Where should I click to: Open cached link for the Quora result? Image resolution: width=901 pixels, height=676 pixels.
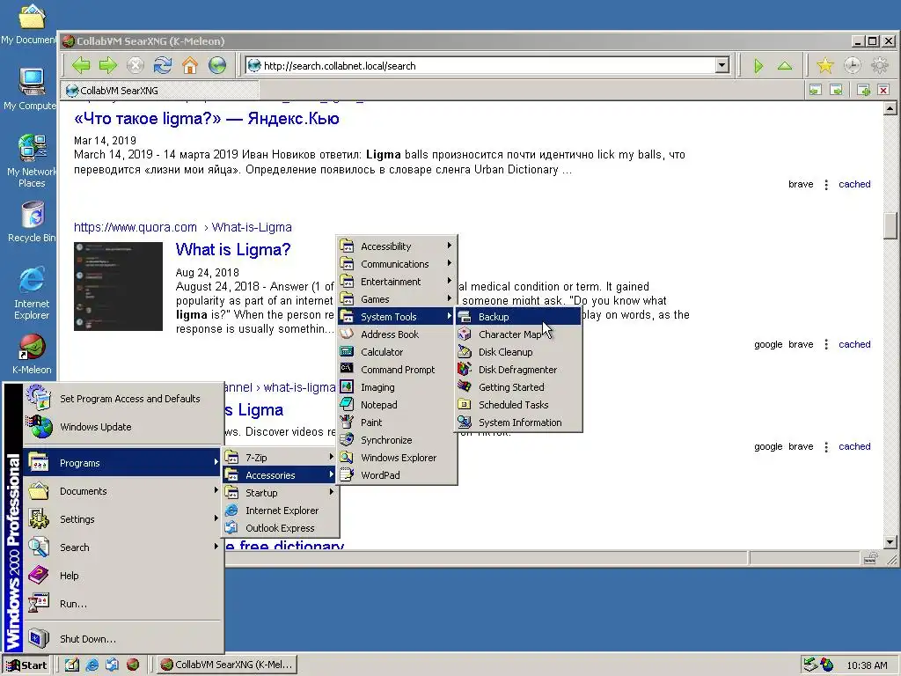(x=854, y=344)
